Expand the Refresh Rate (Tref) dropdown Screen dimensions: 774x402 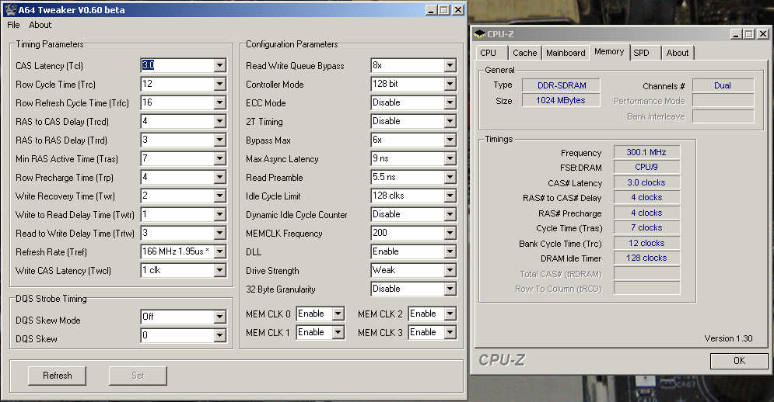(220, 251)
